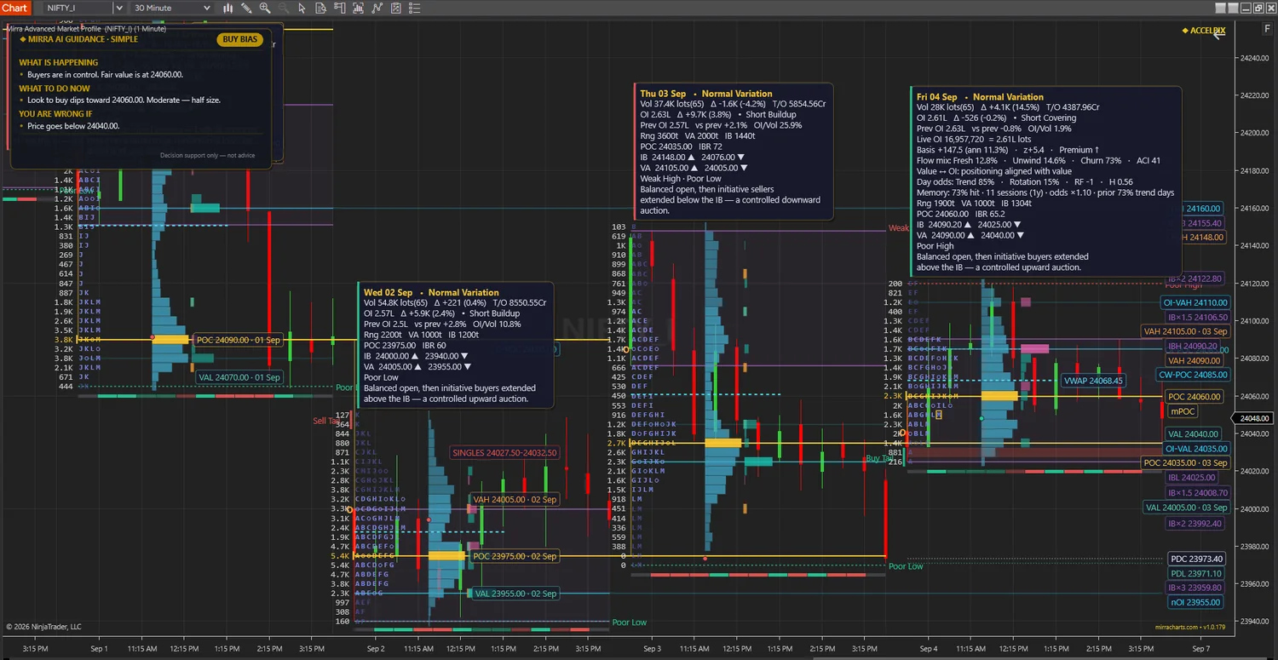The height and width of the screenshot is (660, 1278).
Task: Click the NIFTY_I instrument input field
Action: click(78, 8)
